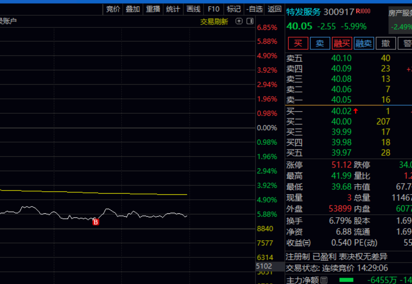Click the 6.85% top axis label
Viewport: 412px width, 284px height.
click(267, 27)
